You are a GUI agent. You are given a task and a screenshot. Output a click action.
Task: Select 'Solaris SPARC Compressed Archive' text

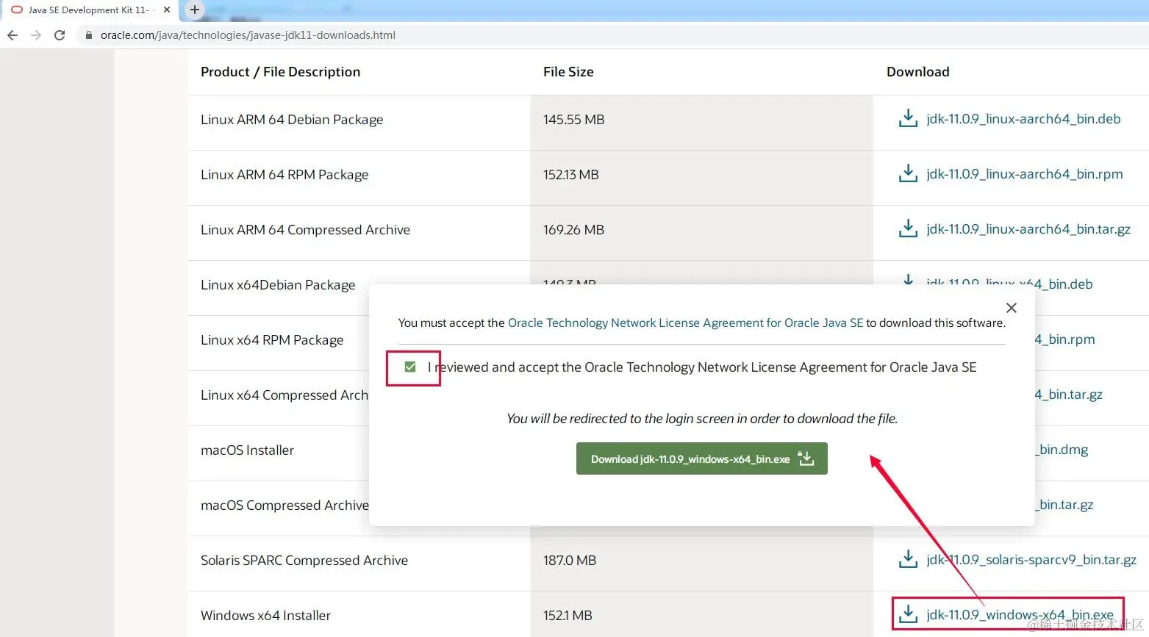[304, 561]
